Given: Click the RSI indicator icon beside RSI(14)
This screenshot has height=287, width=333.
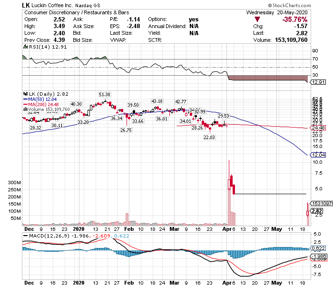Looking at the screenshot, I should point(25,47).
